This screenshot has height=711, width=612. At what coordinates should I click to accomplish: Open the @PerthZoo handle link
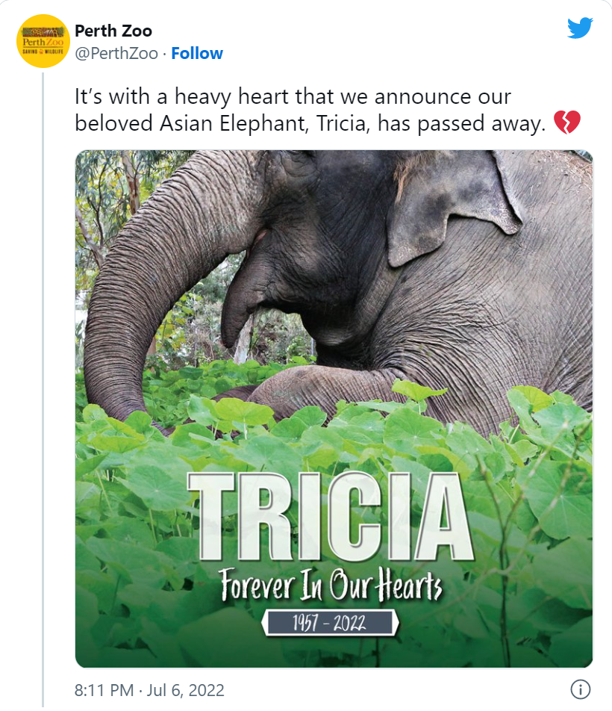[x=116, y=54]
